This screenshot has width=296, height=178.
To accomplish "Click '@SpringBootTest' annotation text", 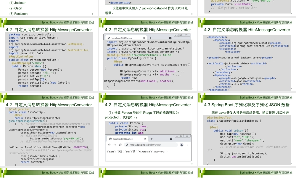I will [x=219, y=118].
